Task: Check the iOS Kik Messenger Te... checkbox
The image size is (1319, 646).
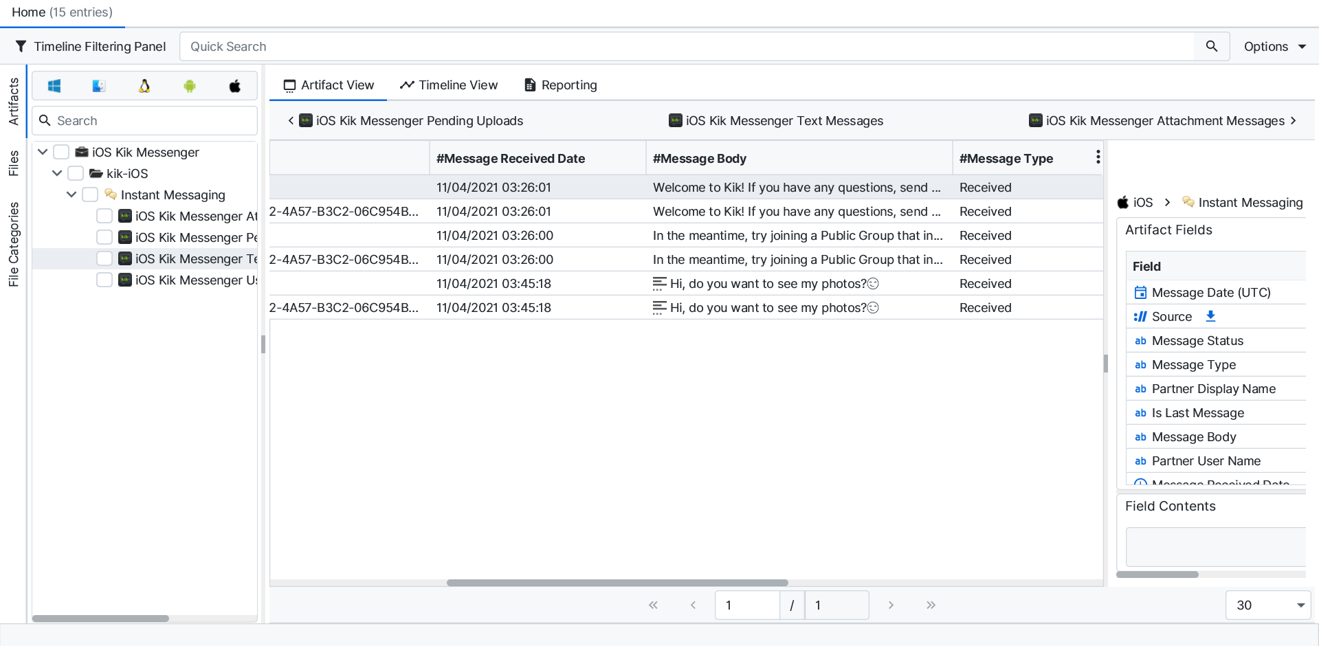Action: 104,258
